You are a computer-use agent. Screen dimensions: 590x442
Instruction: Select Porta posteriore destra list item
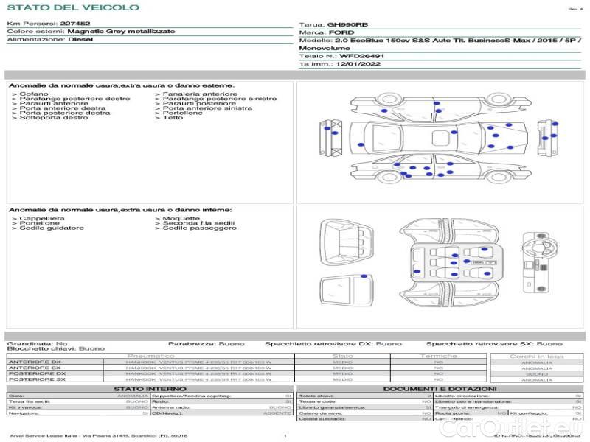(65, 113)
